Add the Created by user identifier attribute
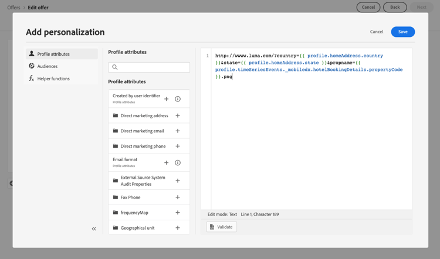The height and width of the screenshot is (259, 440). coord(166,99)
